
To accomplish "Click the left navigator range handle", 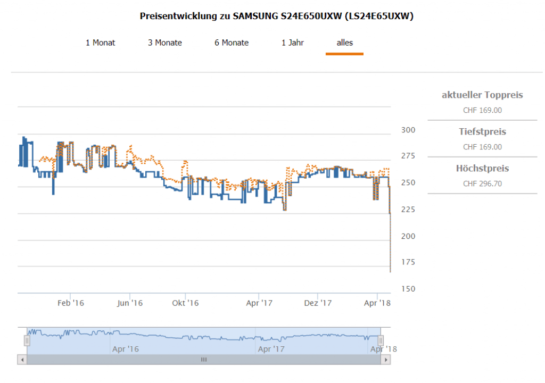I will point(27,340).
